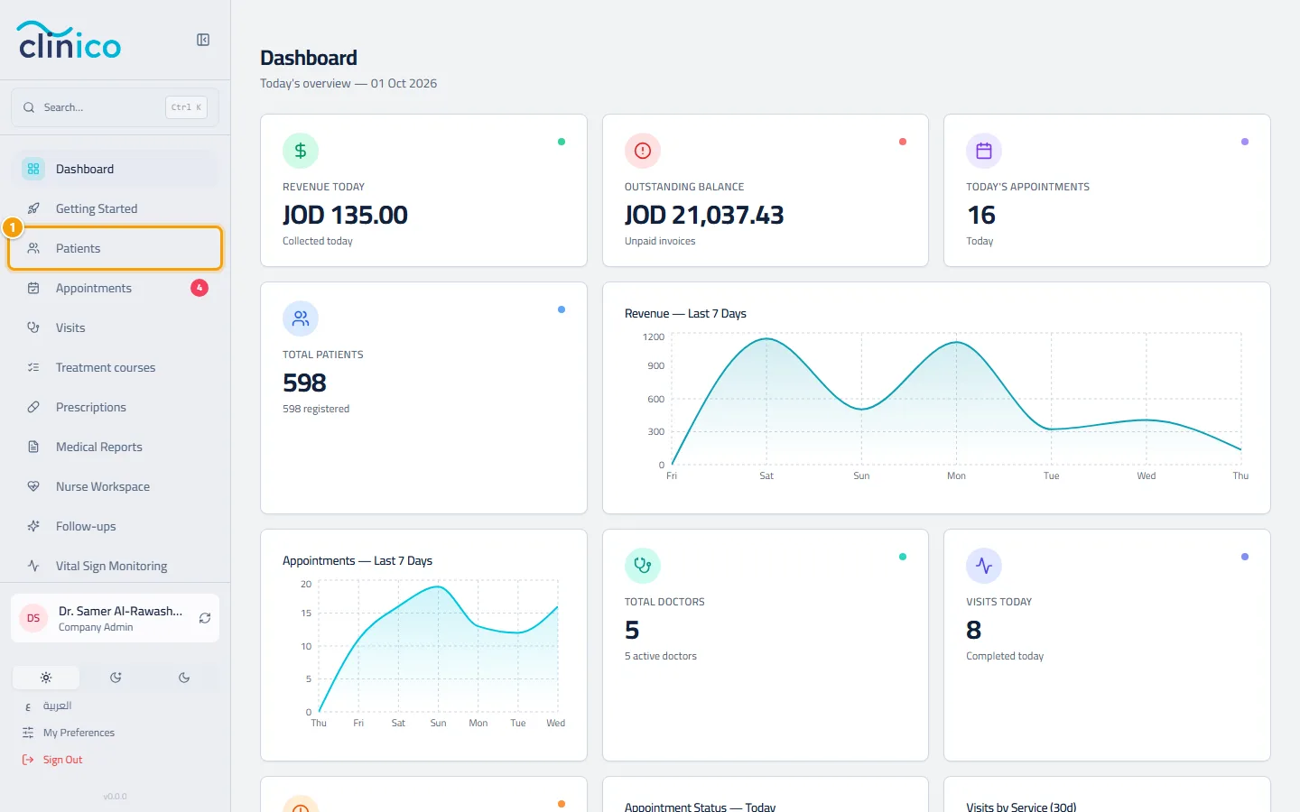Click the Dashboard page heading
The height and width of the screenshot is (812, 1300).
tap(309, 58)
